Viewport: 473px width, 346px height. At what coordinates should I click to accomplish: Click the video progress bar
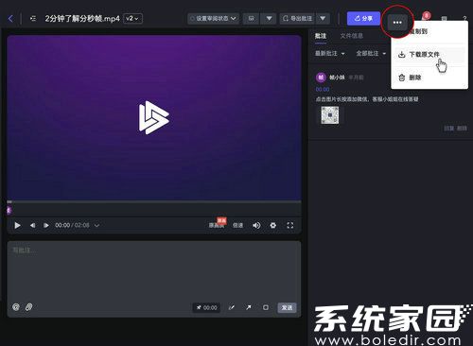tap(154, 201)
